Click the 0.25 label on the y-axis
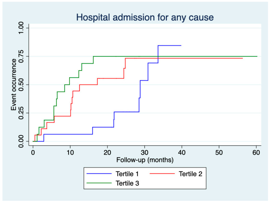The image size is (270, 203). [x=21, y=113]
